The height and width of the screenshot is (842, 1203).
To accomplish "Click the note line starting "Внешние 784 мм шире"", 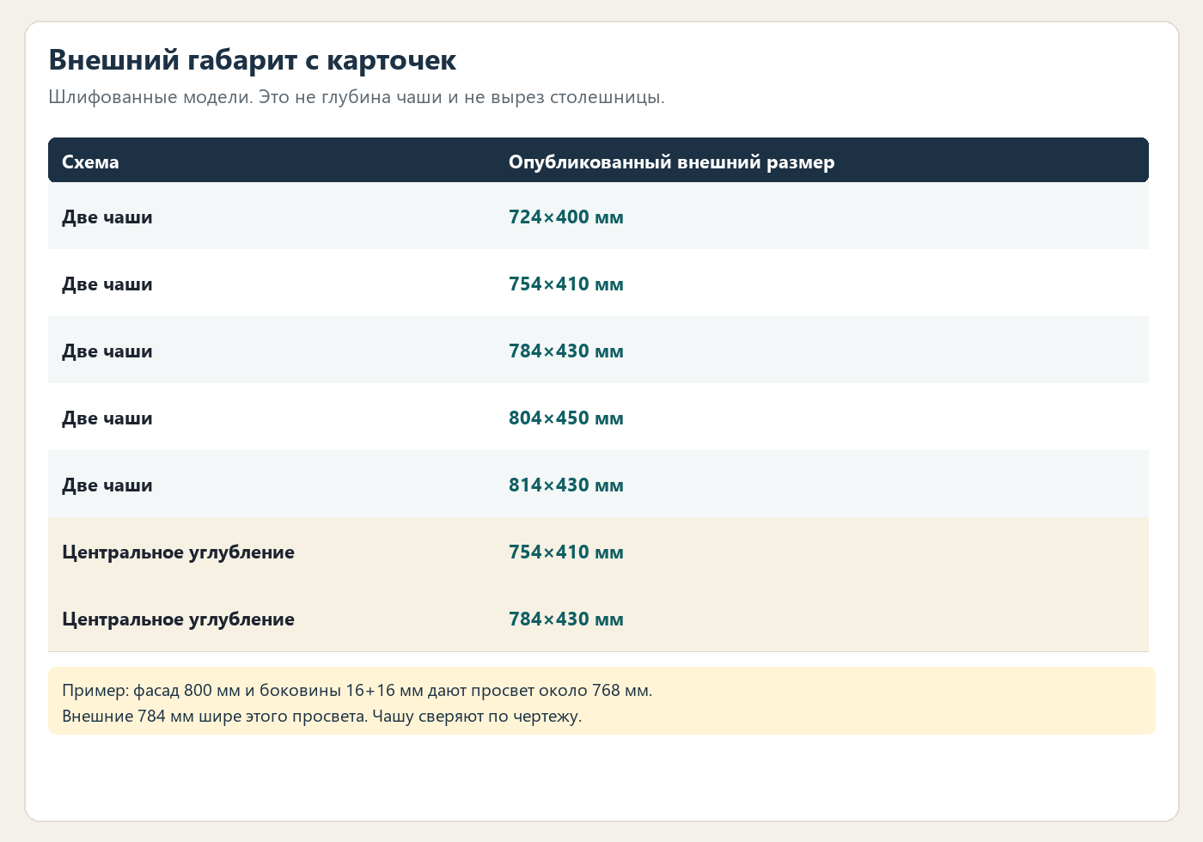I will pos(322,717).
